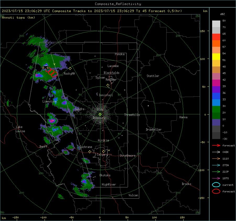Click the yellow diamond marker below RedDeer
The image size is (236, 221).
point(108,85)
